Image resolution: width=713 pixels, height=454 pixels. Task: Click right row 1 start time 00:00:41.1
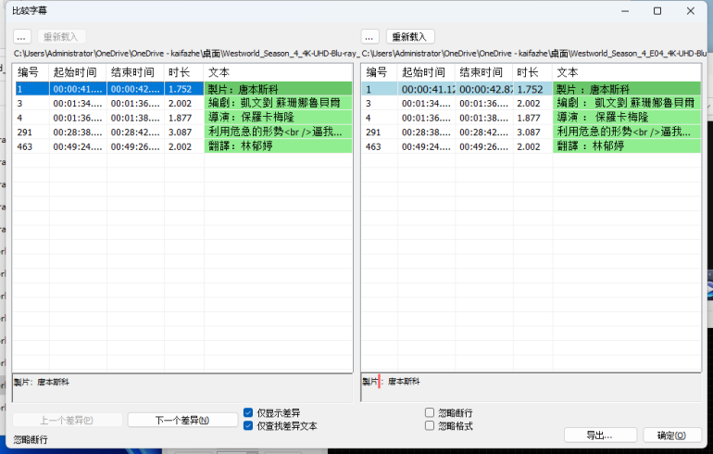[427, 89]
